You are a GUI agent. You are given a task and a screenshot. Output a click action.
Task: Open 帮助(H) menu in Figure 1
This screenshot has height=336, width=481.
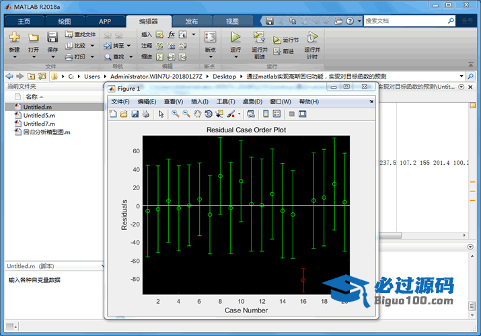point(309,101)
